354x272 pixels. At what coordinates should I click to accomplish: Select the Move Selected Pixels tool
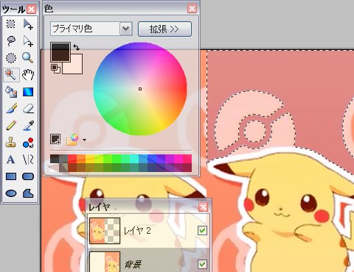28,24
